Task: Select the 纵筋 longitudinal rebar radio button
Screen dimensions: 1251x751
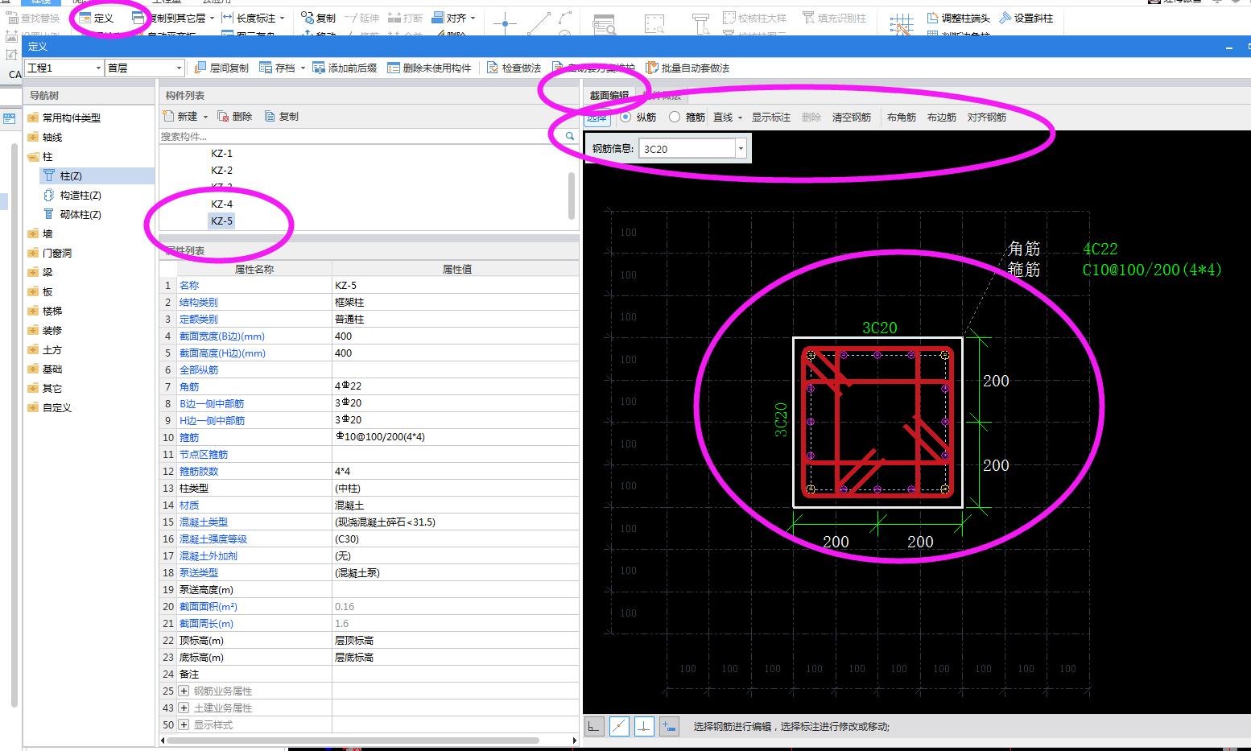Action: [625, 118]
